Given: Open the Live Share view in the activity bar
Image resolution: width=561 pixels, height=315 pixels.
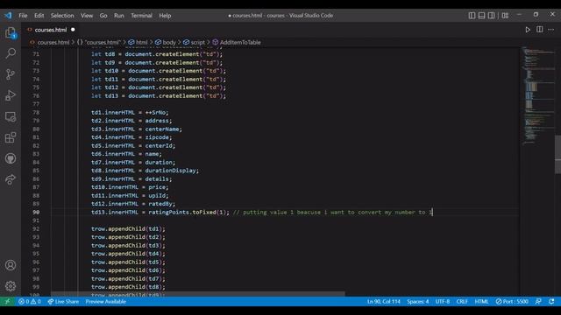Looking at the screenshot, I should coord(11,179).
